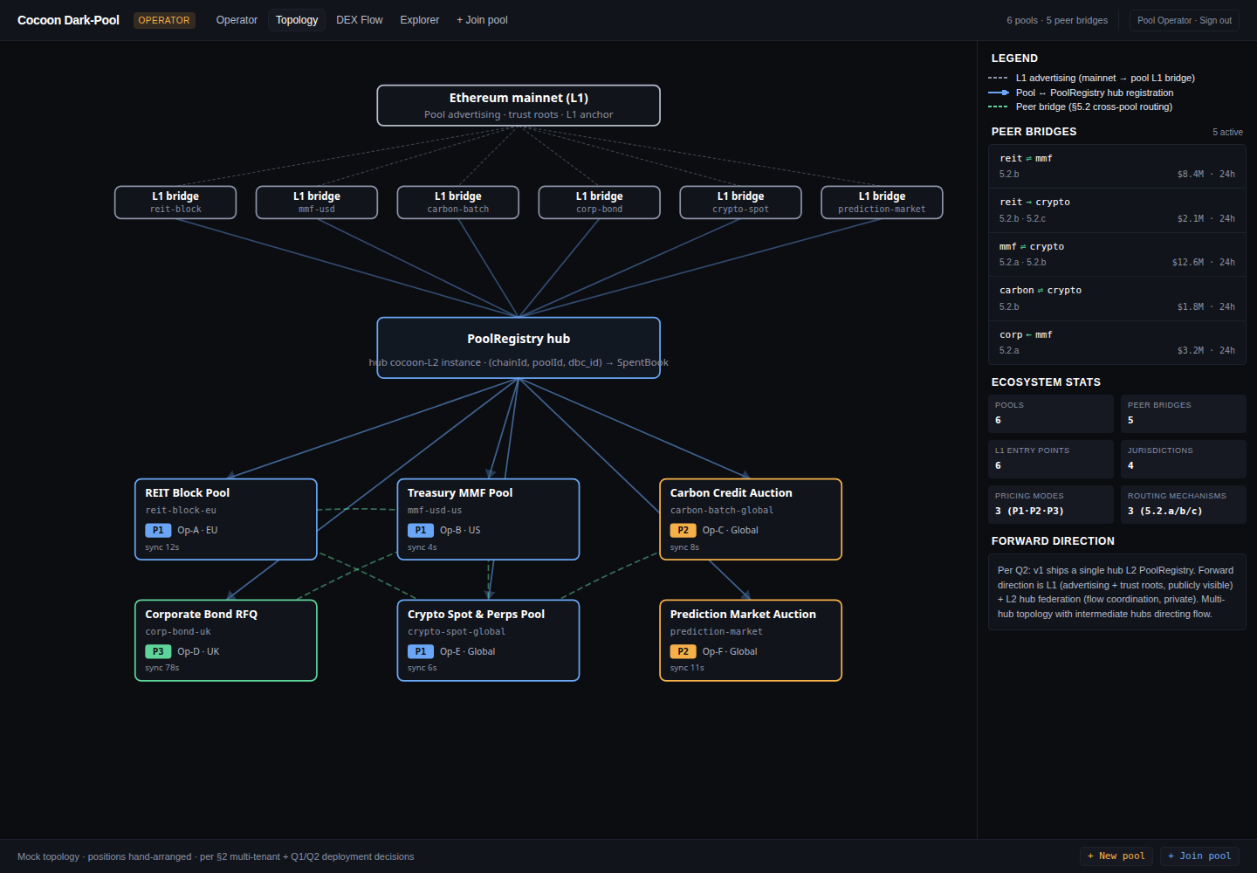Open the Carbon Credit Auction card

tap(751, 519)
